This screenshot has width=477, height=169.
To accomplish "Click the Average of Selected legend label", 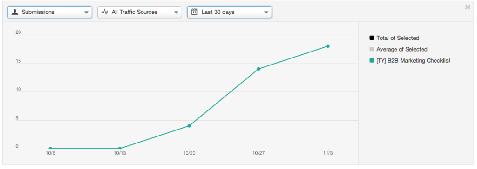I will (402, 49).
